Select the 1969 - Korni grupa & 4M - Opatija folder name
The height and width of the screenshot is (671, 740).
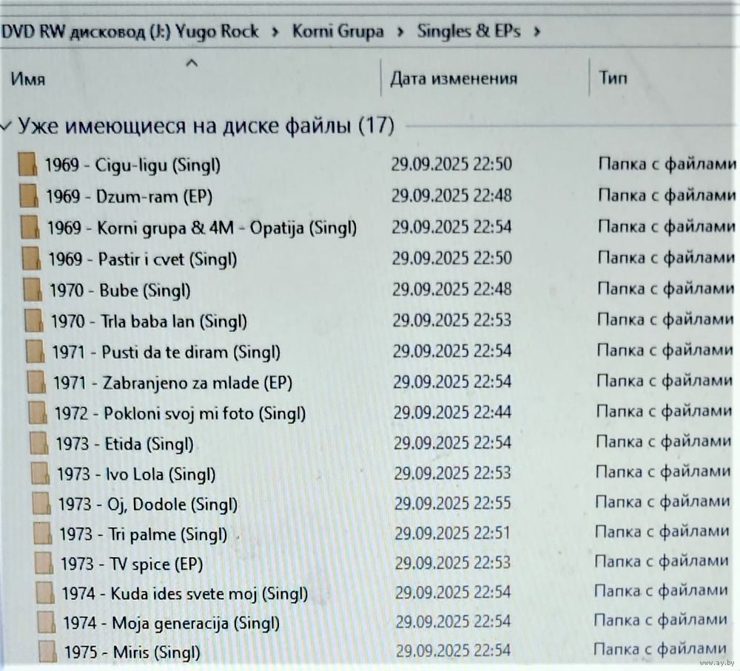202,228
